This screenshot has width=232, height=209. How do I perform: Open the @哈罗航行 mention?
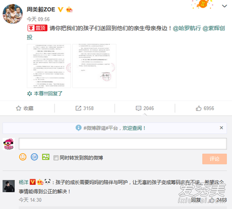187,28
